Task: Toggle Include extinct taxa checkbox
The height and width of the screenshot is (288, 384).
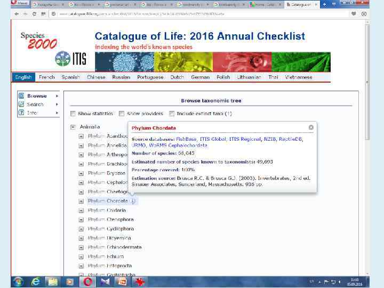Action: click(x=172, y=114)
